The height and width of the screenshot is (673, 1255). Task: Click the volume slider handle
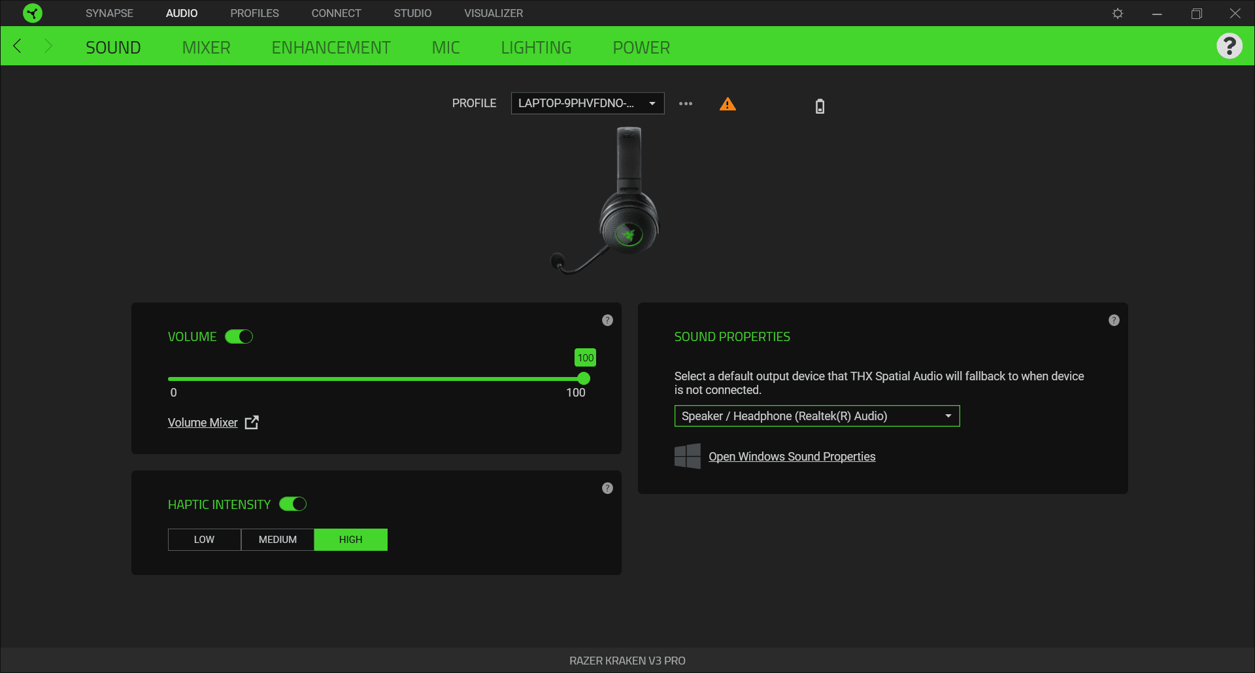coord(584,379)
